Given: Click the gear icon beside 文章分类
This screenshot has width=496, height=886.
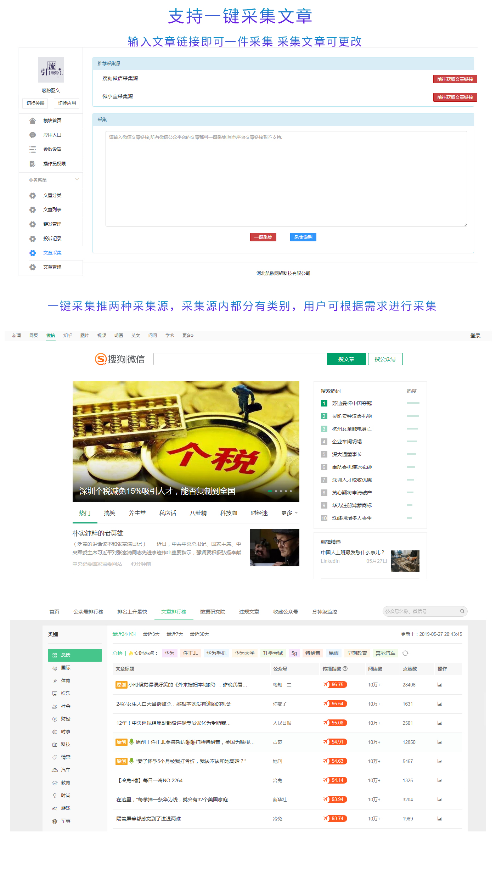Looking at the screenshot, I should click(x=33, y=196).
